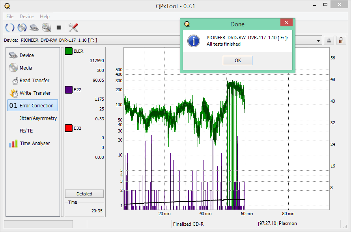Start scan with the magnifier icon
The width and height of the screenshot is (351, 232).
[47, 28]
